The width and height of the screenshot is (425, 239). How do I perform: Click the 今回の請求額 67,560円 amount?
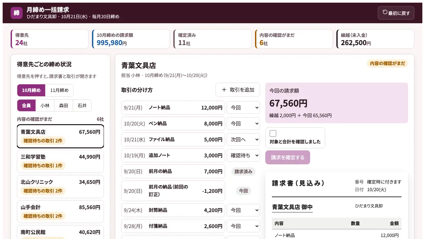(x=288, y=103)
